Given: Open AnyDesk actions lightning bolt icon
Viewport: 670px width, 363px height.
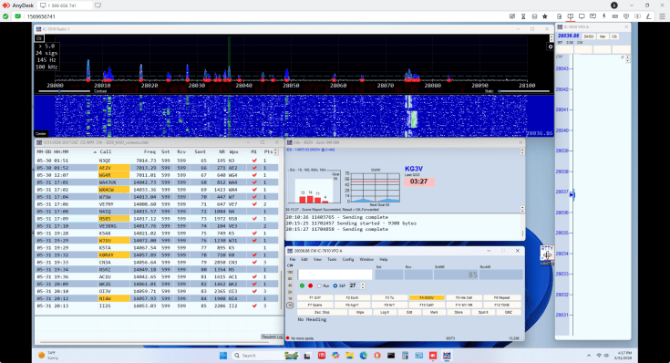Looking at the screenshot, I should [603, 16].
